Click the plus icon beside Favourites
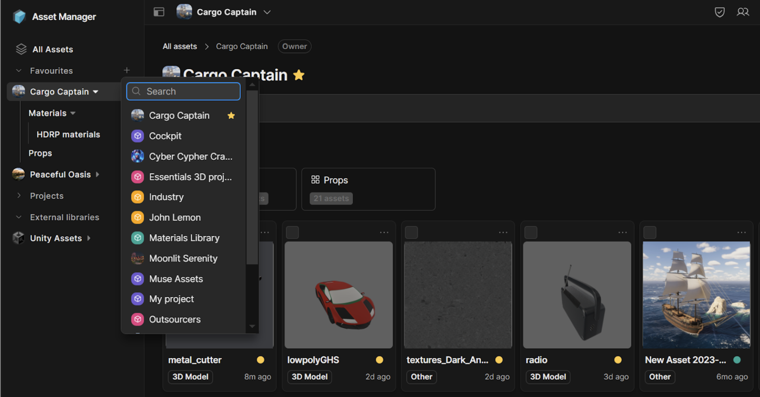This screenshot has width=760, height=397. click(127, 70)
